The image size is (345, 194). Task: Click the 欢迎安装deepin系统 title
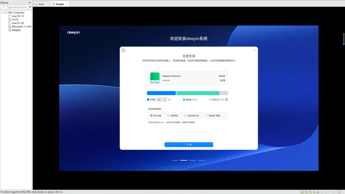189,38
